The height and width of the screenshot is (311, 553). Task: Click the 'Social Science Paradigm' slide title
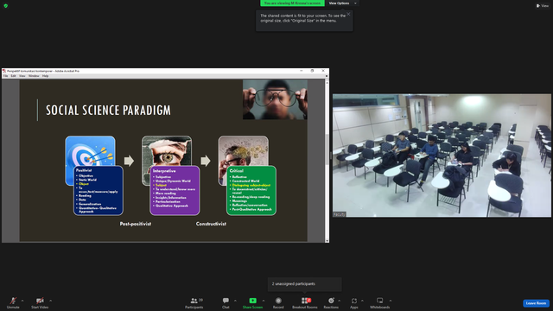tap(108, 111)
